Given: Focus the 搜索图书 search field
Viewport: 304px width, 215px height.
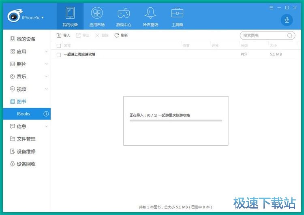Looking at the screenshot, I should [x=268, y=36].
